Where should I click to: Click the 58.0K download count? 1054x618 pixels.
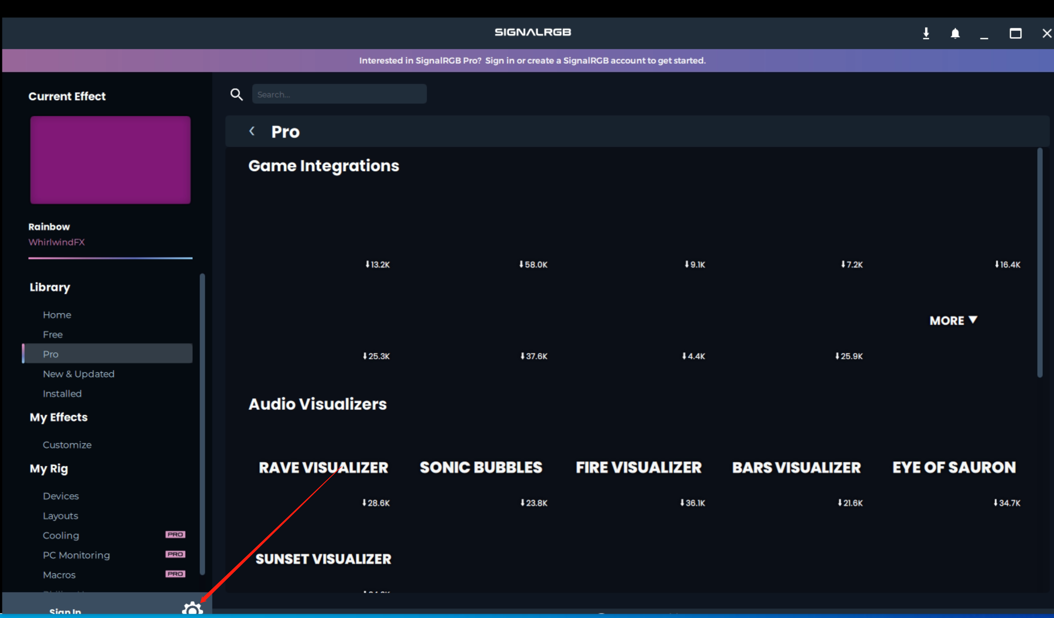point(533,264)
